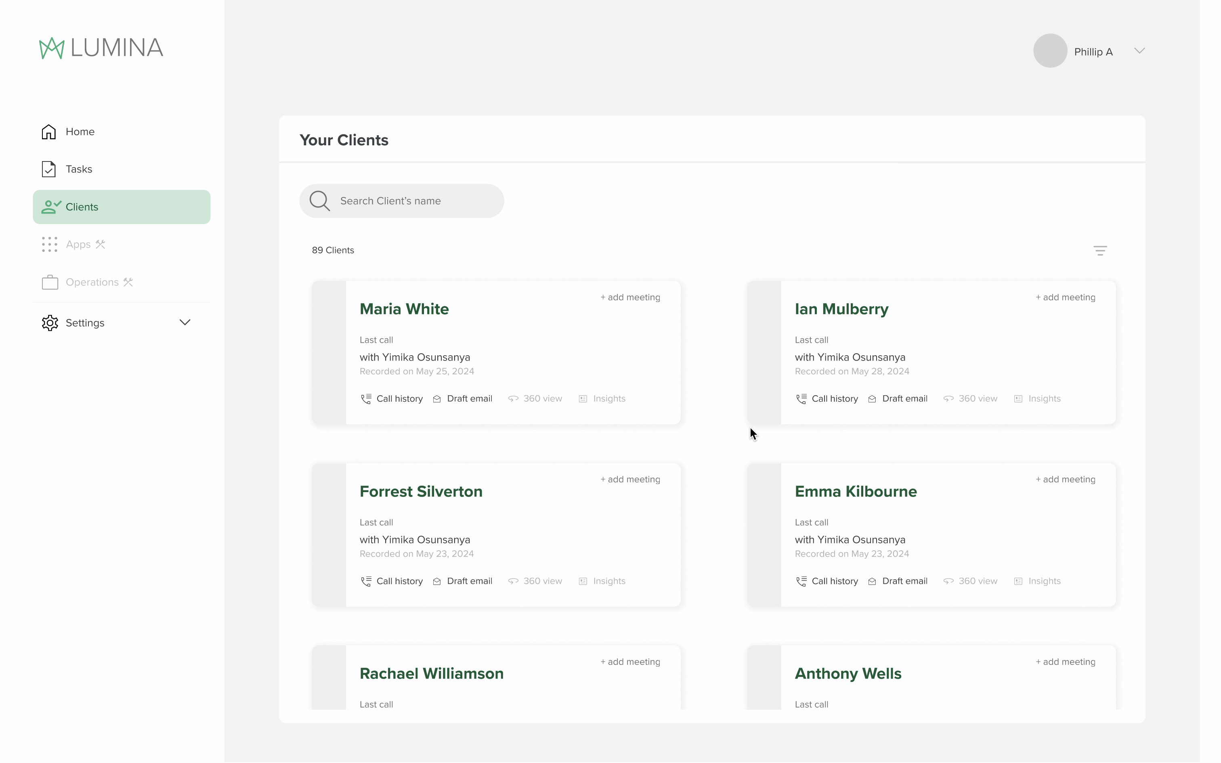Open Rachael Williamson's client name link
1221x763 pixels.
431,674
